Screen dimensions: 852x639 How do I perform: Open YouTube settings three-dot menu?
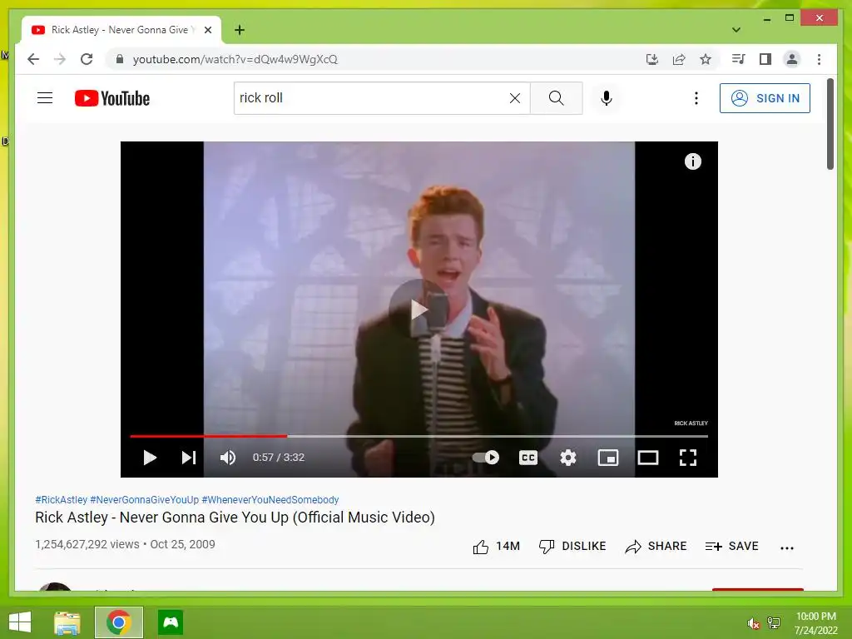[696, 98]
